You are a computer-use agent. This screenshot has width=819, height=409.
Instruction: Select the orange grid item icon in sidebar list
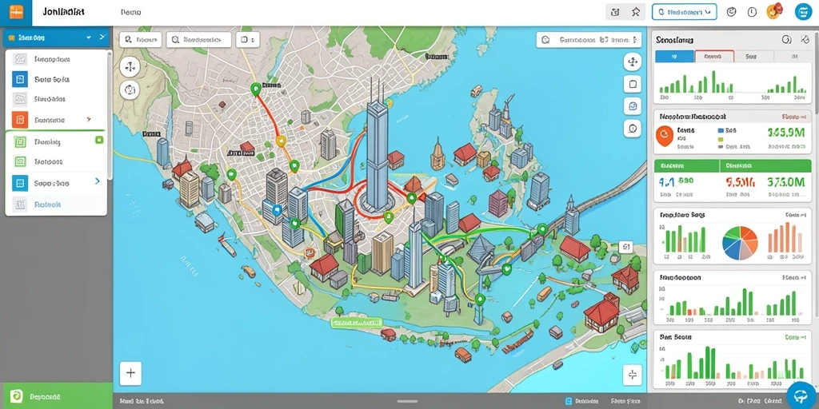click(x=19, y=120)
